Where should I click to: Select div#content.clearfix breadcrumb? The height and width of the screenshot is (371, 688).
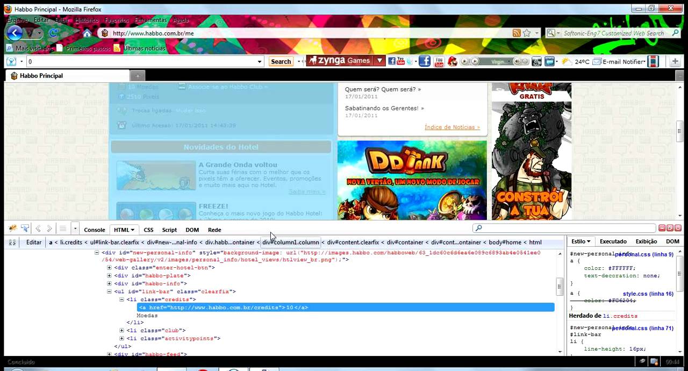point(353,242)
